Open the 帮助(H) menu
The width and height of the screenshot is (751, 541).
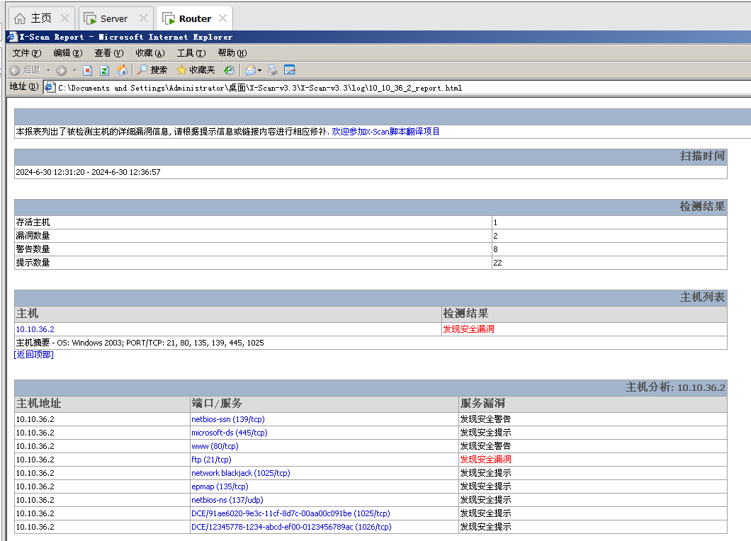[x=232, y=52]
